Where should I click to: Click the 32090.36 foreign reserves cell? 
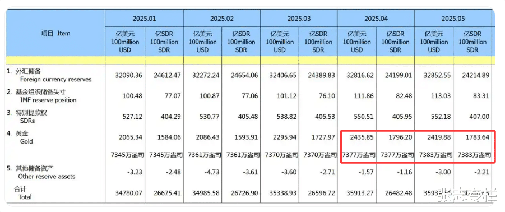point(128,75)
